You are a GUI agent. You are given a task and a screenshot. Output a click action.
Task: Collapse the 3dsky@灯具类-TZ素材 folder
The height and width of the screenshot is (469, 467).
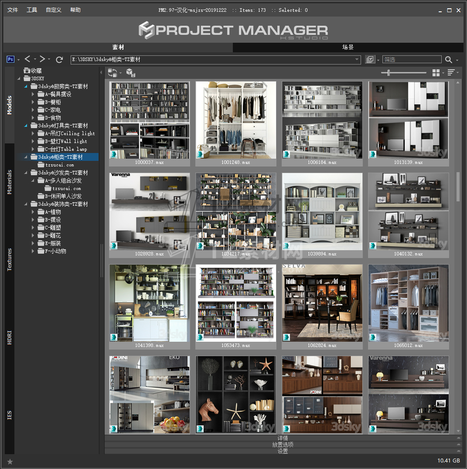pos(25,126)
